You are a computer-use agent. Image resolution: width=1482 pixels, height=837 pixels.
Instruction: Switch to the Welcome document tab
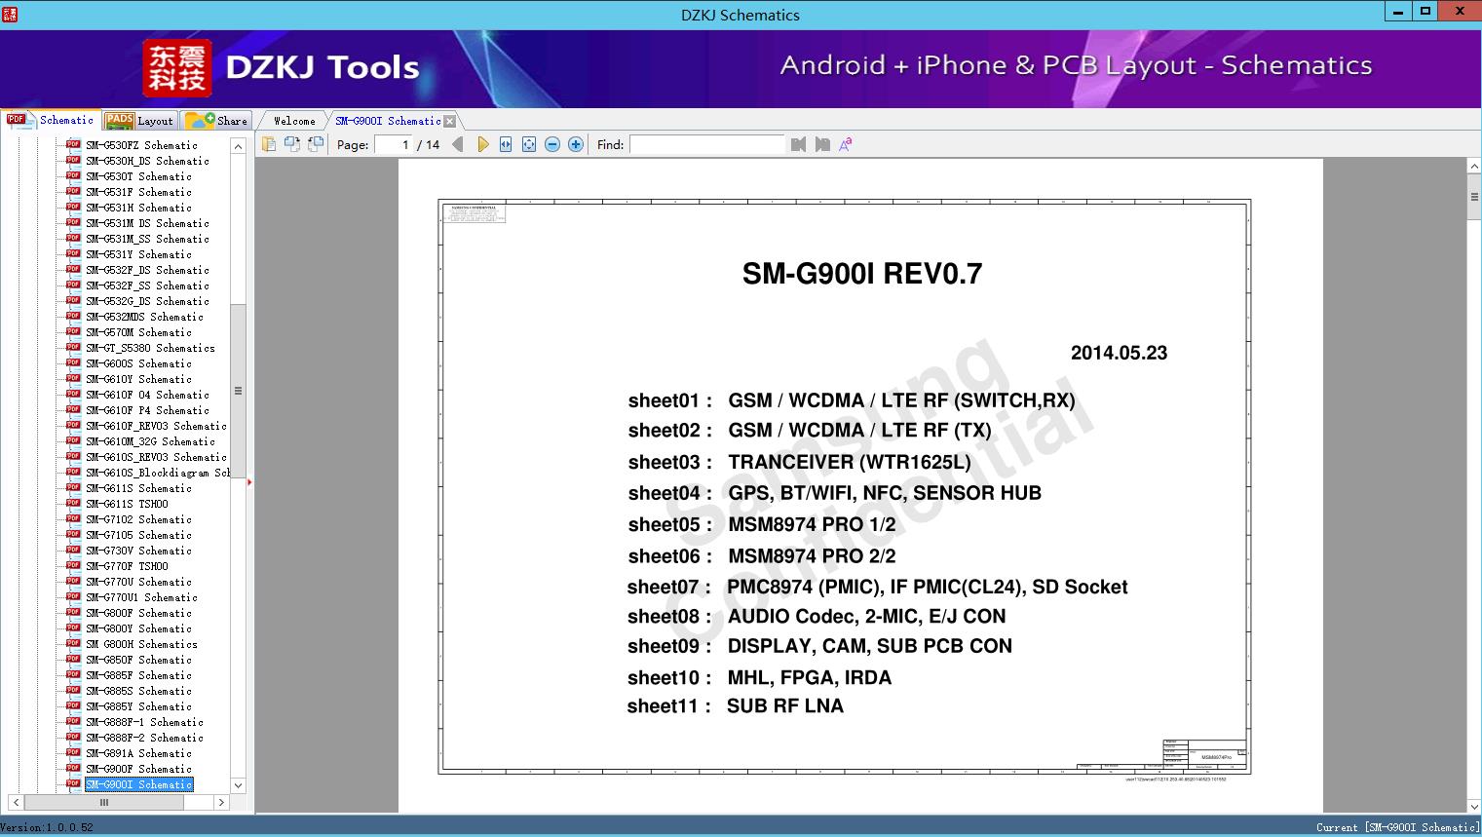pyautogui.click(x=294, y=121)
